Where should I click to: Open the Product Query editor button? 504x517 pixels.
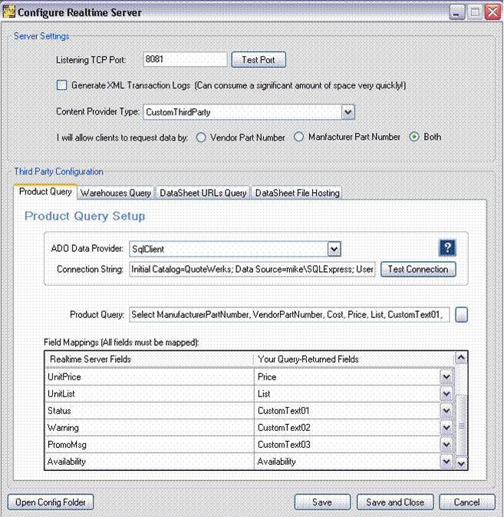pyautogui.click(x=462, y=314)
